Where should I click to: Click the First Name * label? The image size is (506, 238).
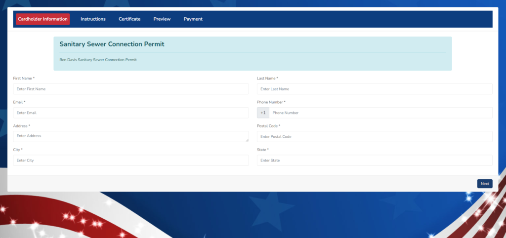tap(24, 79)
